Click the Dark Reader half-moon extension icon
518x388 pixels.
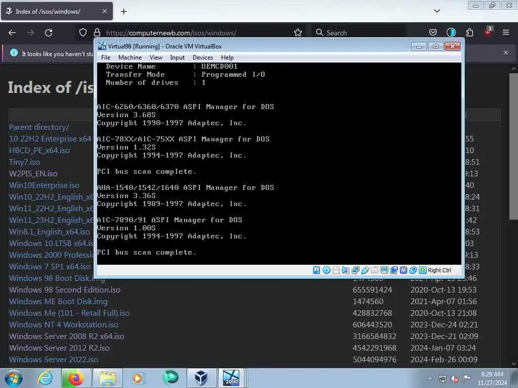[451, 33]
